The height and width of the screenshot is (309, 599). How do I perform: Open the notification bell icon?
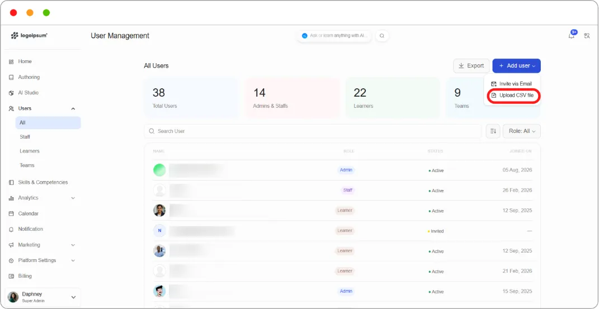click(x=572, y=36)
